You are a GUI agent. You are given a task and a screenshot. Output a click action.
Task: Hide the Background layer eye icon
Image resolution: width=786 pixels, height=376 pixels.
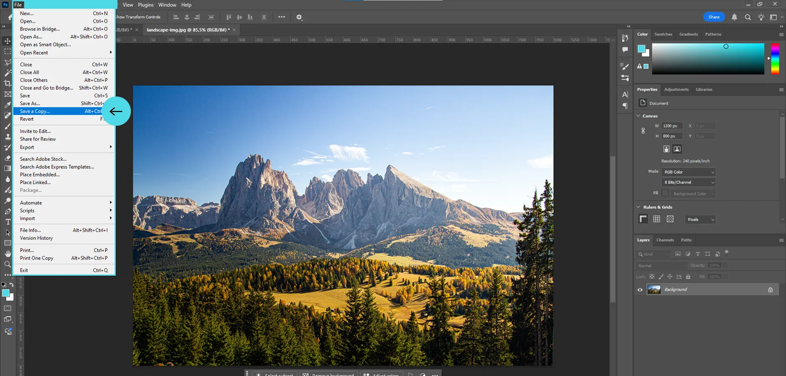coord(640,290)
